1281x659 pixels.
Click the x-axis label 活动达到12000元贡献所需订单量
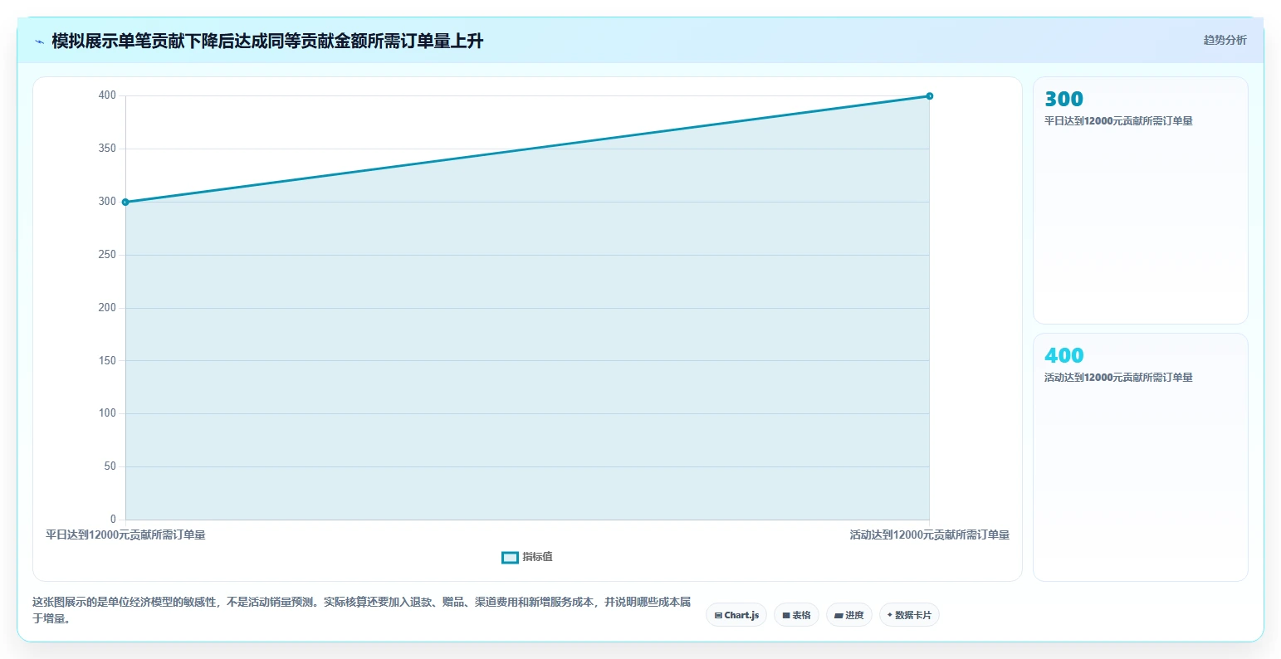pyautogui.click(x=929, y=535)
